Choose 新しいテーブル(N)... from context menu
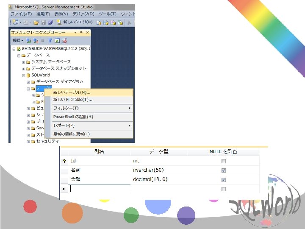Viewport: 305px width, 229px height. [x=89, y=92]
